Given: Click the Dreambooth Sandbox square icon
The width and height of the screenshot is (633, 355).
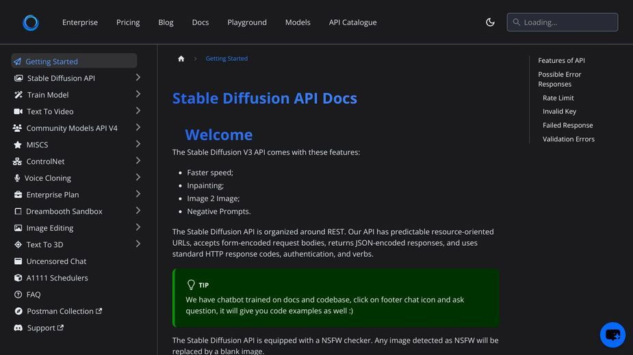Looking at the screenshot, I should click(x=18, y=211).
